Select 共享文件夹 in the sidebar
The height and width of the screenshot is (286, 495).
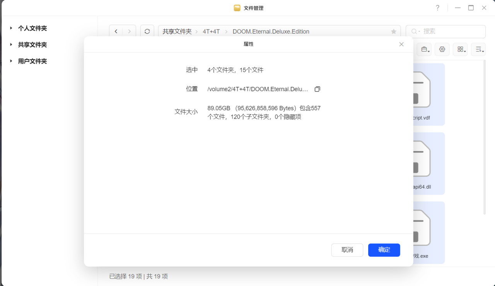(32, 44)
